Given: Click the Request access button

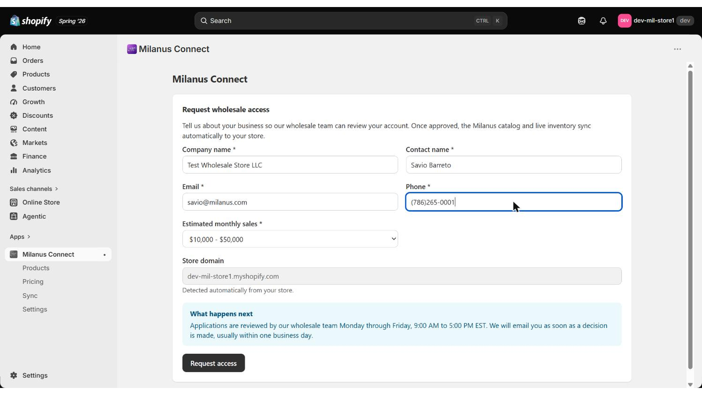Looking at the screenshot, I should (x=214, y=363).
